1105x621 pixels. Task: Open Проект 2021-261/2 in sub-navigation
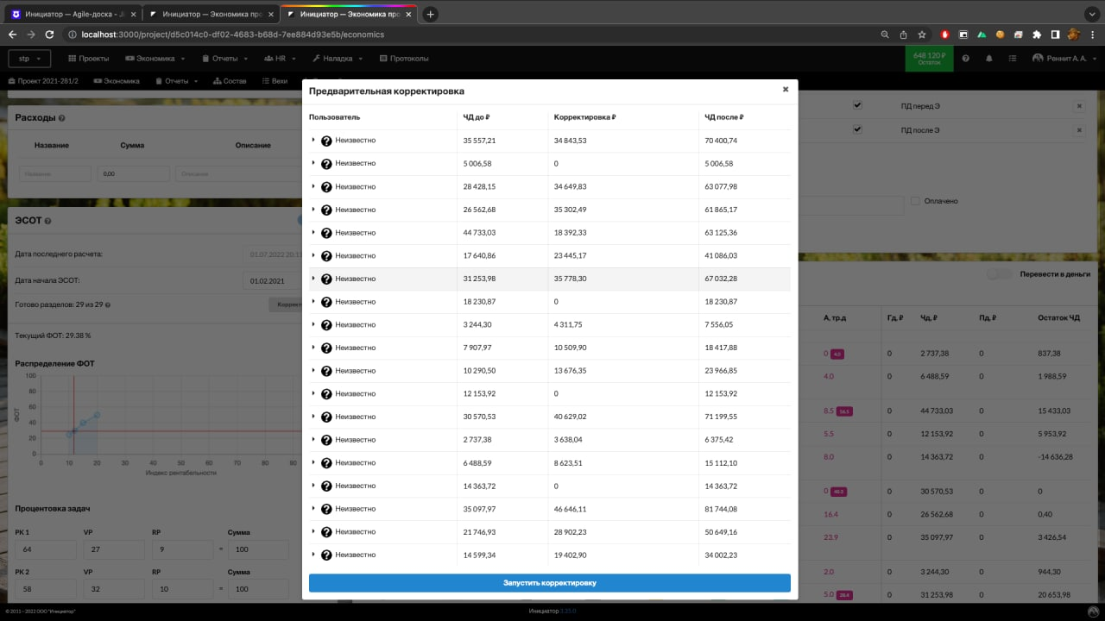[x=43, y=81]
